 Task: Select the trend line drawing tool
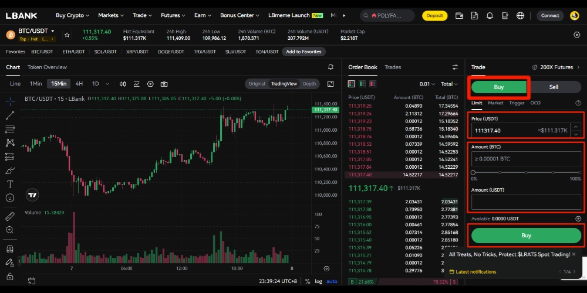(10, 115)
